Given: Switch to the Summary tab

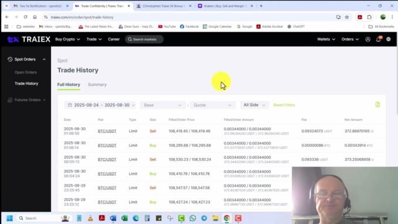Looking at the screenshot, I should pos(97,85).
